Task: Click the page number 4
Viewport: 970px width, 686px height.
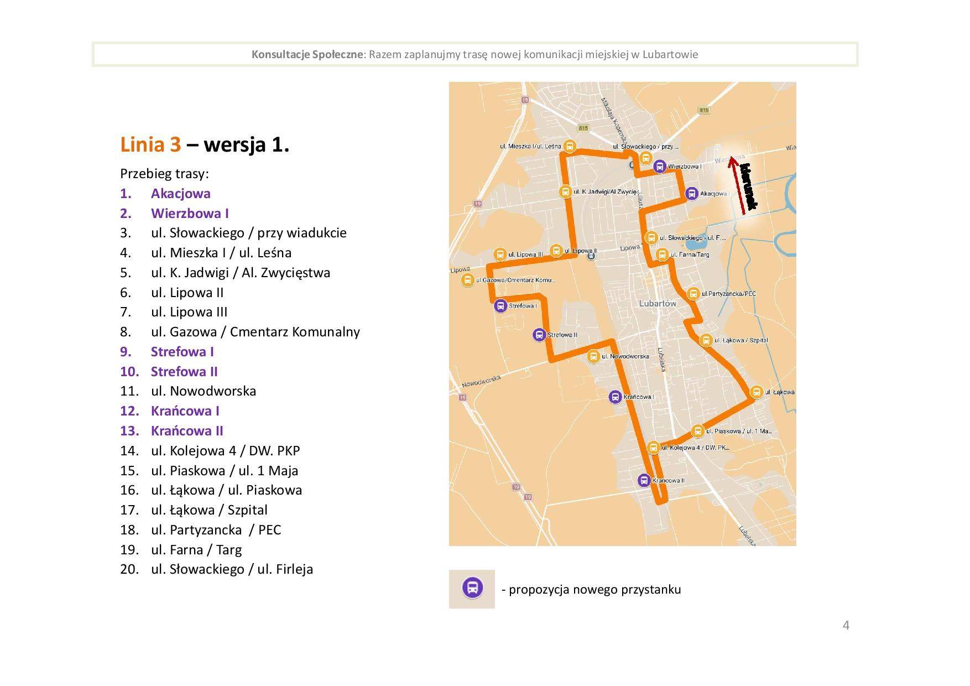Action: click(846, 626)
